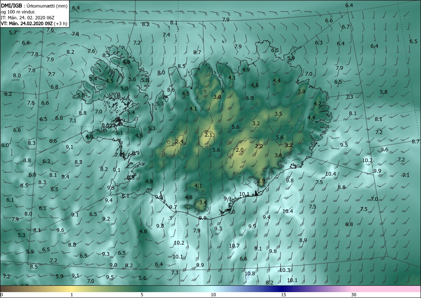Viewport: 421px width, 298px height.
Task: Click the 'VT: Mán. 24.02.2020 09Z (+3 h)' line
Action: [34, 24]
